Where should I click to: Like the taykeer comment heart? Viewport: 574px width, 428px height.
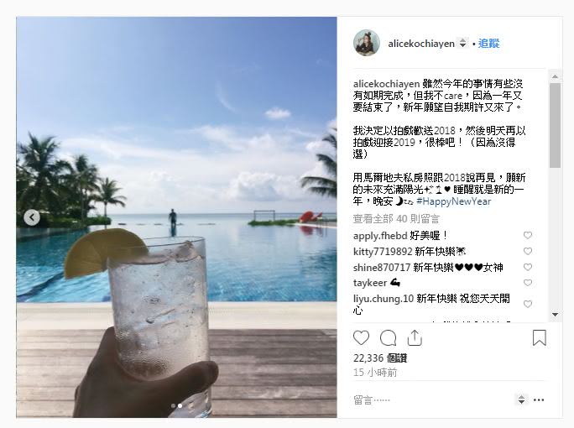528,283
